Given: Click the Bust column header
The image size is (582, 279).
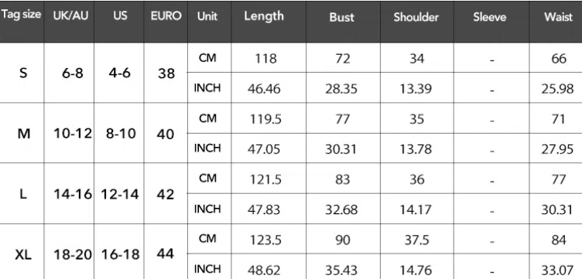Looking at the screenshot, I should (341, 17).
